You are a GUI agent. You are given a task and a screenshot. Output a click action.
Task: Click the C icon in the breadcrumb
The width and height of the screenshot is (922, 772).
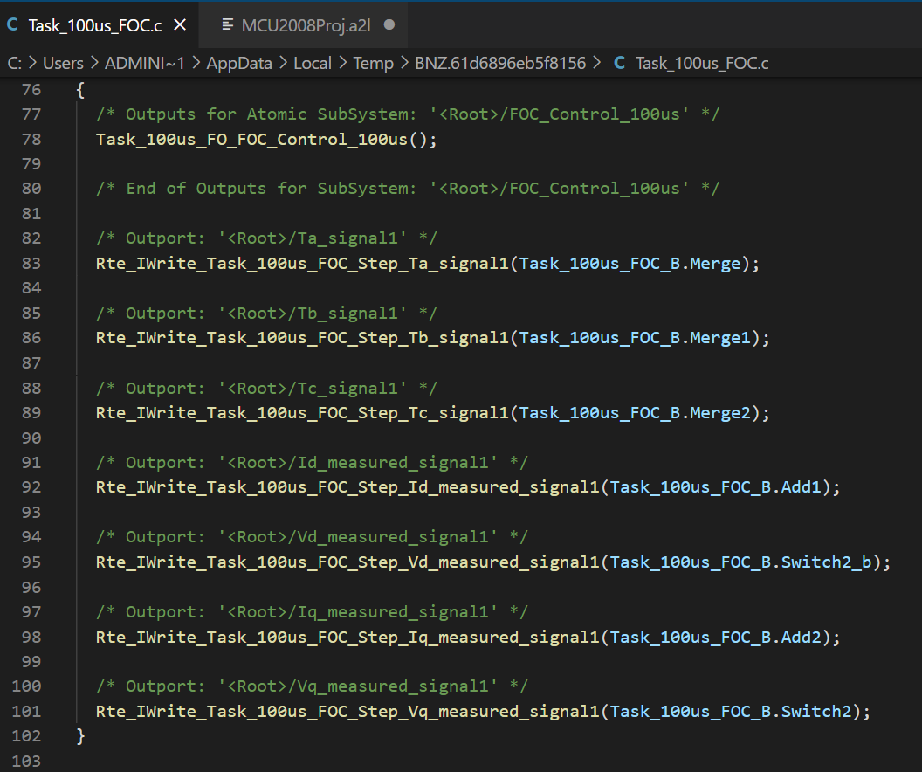tap(619, 63)
